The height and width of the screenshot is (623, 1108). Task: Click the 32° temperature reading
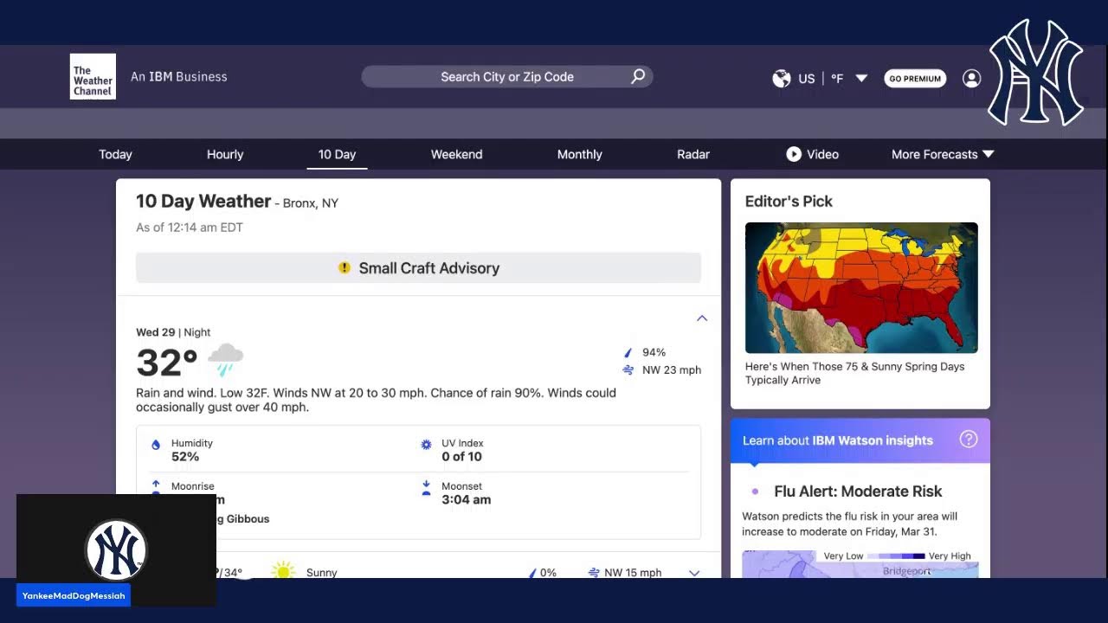tap(167, 363)
